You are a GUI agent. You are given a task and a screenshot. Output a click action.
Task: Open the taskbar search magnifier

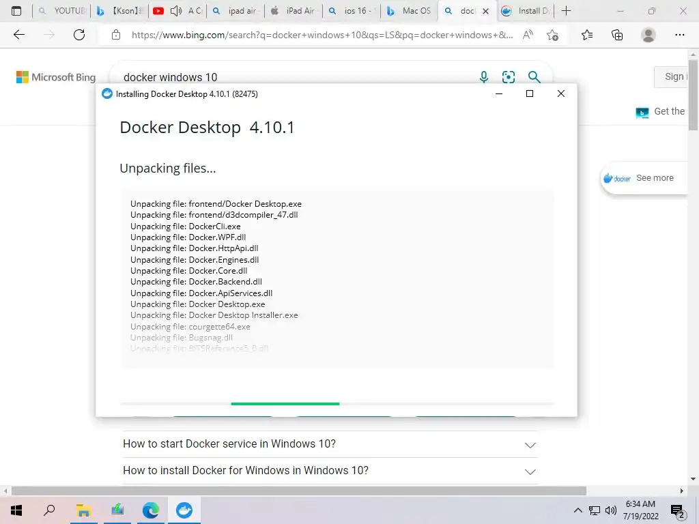[x=49, y=510]
